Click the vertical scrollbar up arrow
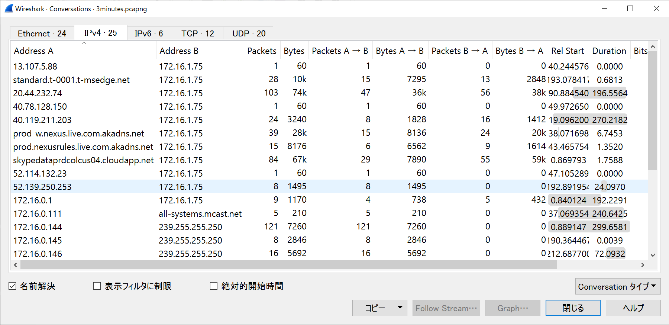 653,46
